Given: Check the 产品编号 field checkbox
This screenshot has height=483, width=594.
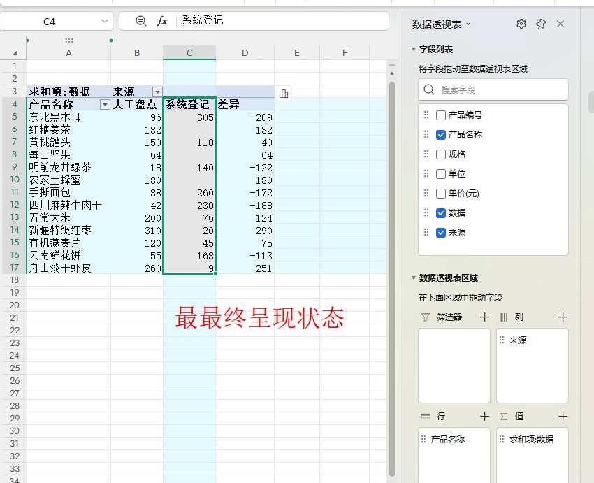Looking at the screenshot, I should click(440, 115).
